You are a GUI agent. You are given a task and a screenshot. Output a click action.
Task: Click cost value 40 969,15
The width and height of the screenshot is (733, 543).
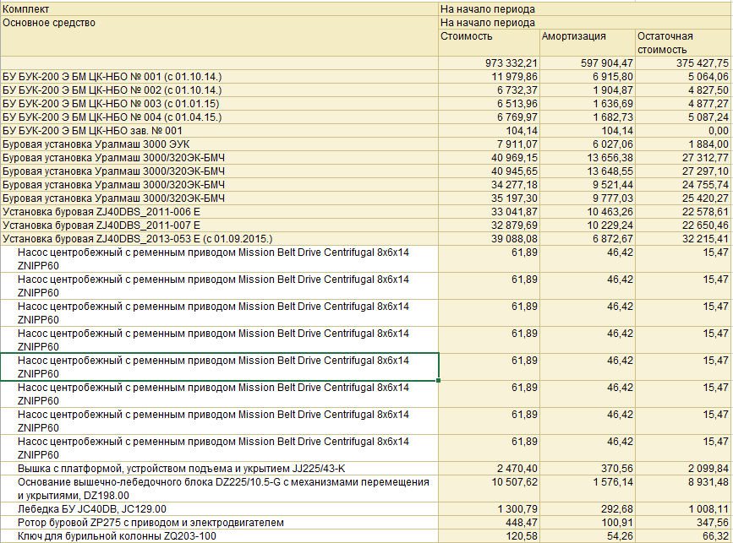coord(489,158)
